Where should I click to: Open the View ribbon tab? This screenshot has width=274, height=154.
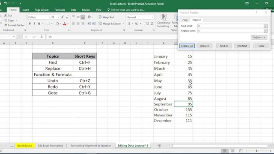pyautogui.click(x=98, y=10)
